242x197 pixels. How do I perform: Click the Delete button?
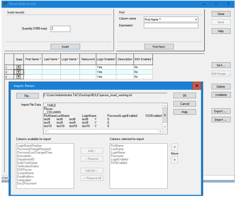click(x=221, y=86)
